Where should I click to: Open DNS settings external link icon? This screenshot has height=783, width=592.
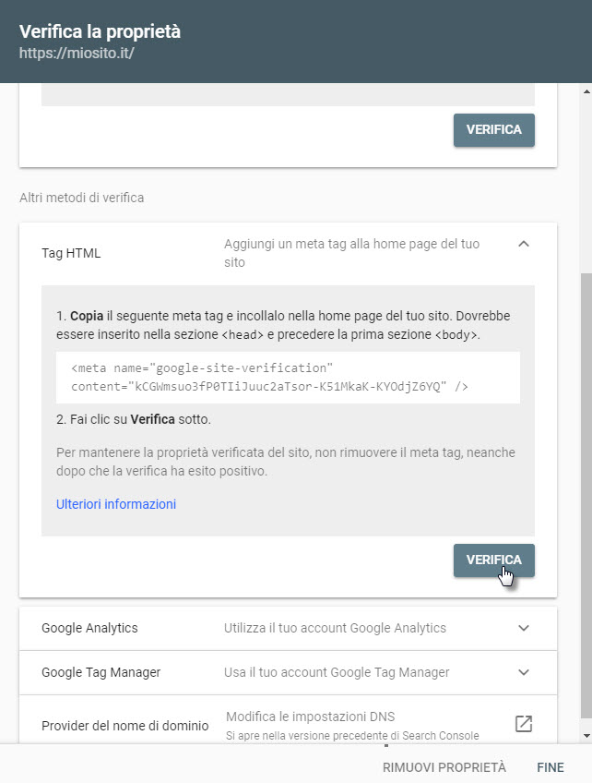click(x=523, y=724)
